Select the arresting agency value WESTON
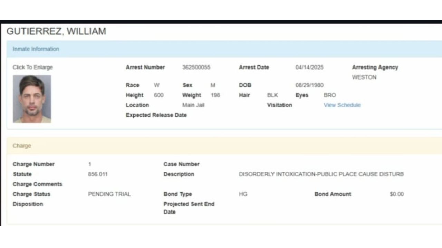 (x=364, y=77)
